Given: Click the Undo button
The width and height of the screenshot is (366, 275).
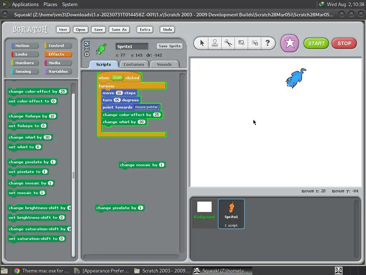Looking at the screenshot, I should point(167,29).
